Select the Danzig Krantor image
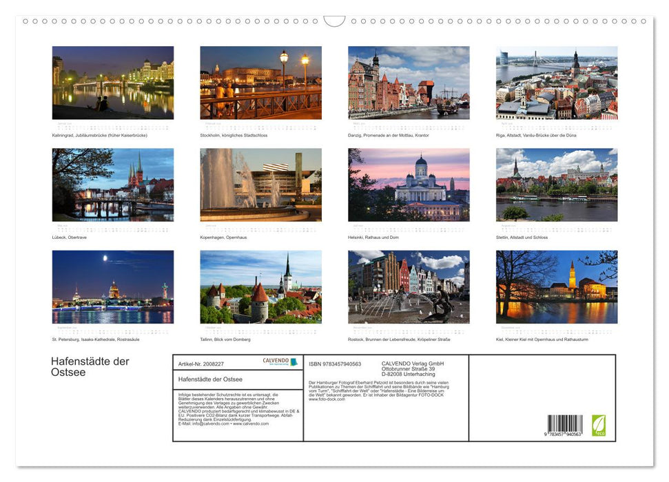 pyautogui.click(x=409, y=82)
